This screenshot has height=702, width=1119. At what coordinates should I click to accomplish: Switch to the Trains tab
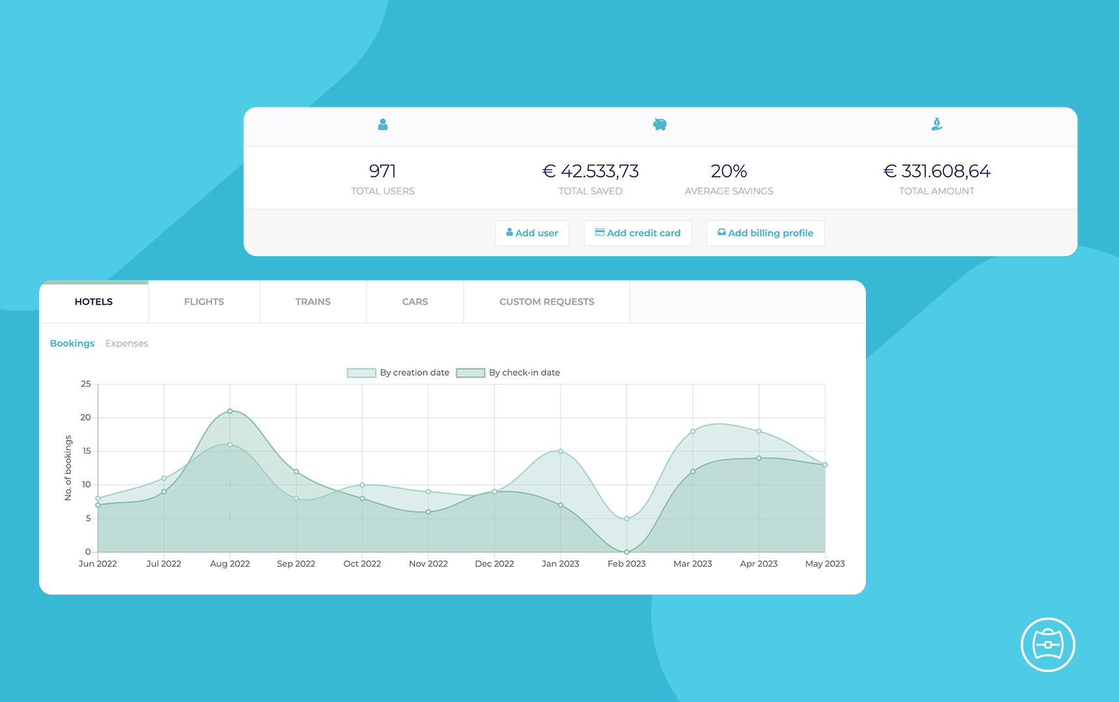[x=313, y=302]
